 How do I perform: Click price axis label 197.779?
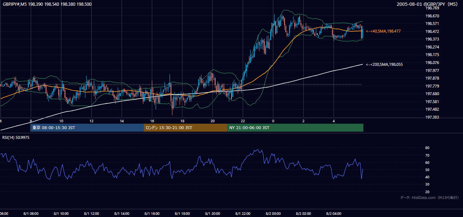point(432,86)
